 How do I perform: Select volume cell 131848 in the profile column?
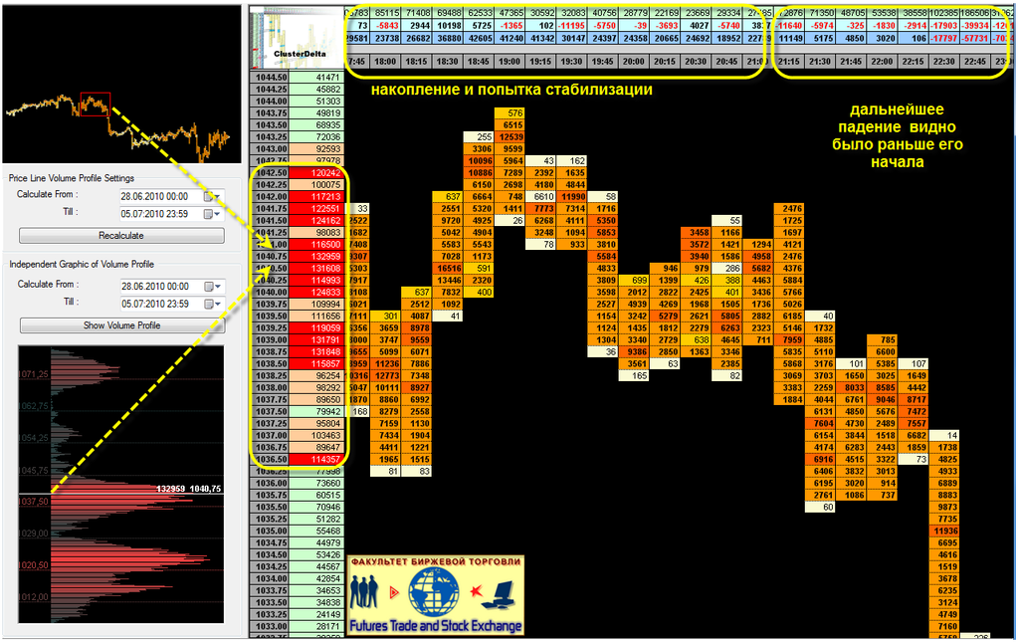point(316,351)
